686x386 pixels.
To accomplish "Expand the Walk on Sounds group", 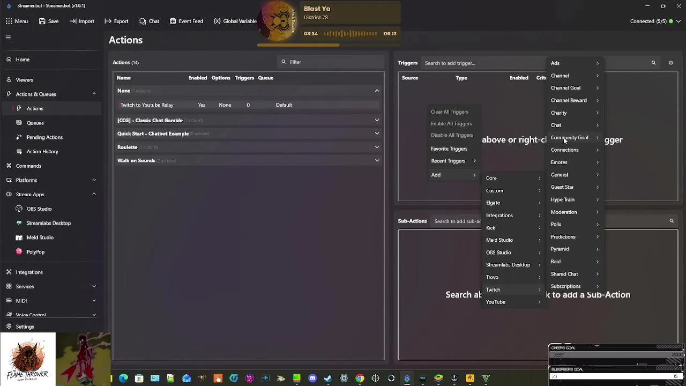I will pos(377,161).
